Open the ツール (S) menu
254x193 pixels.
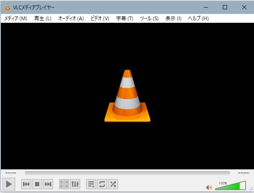tap(149, 19)
